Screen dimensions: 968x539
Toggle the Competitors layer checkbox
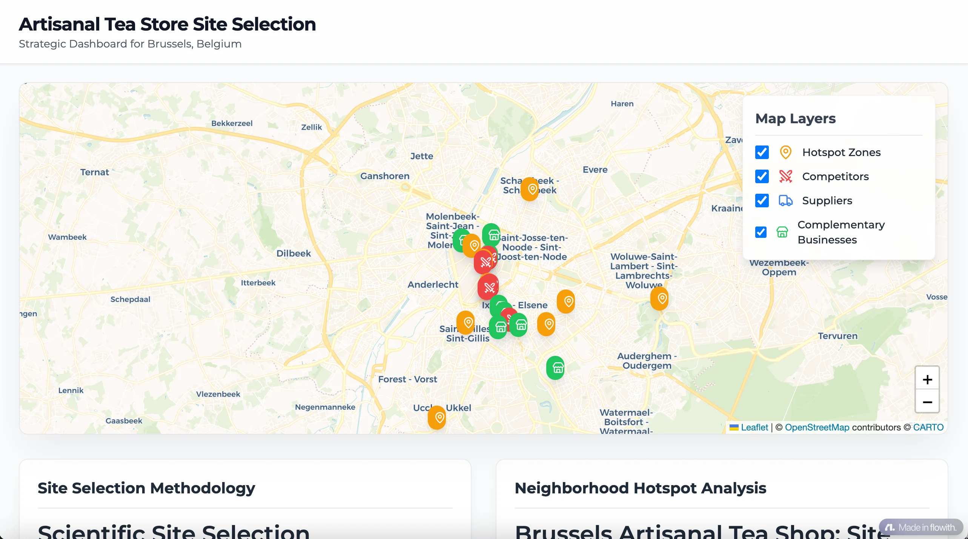click(762, 176)
